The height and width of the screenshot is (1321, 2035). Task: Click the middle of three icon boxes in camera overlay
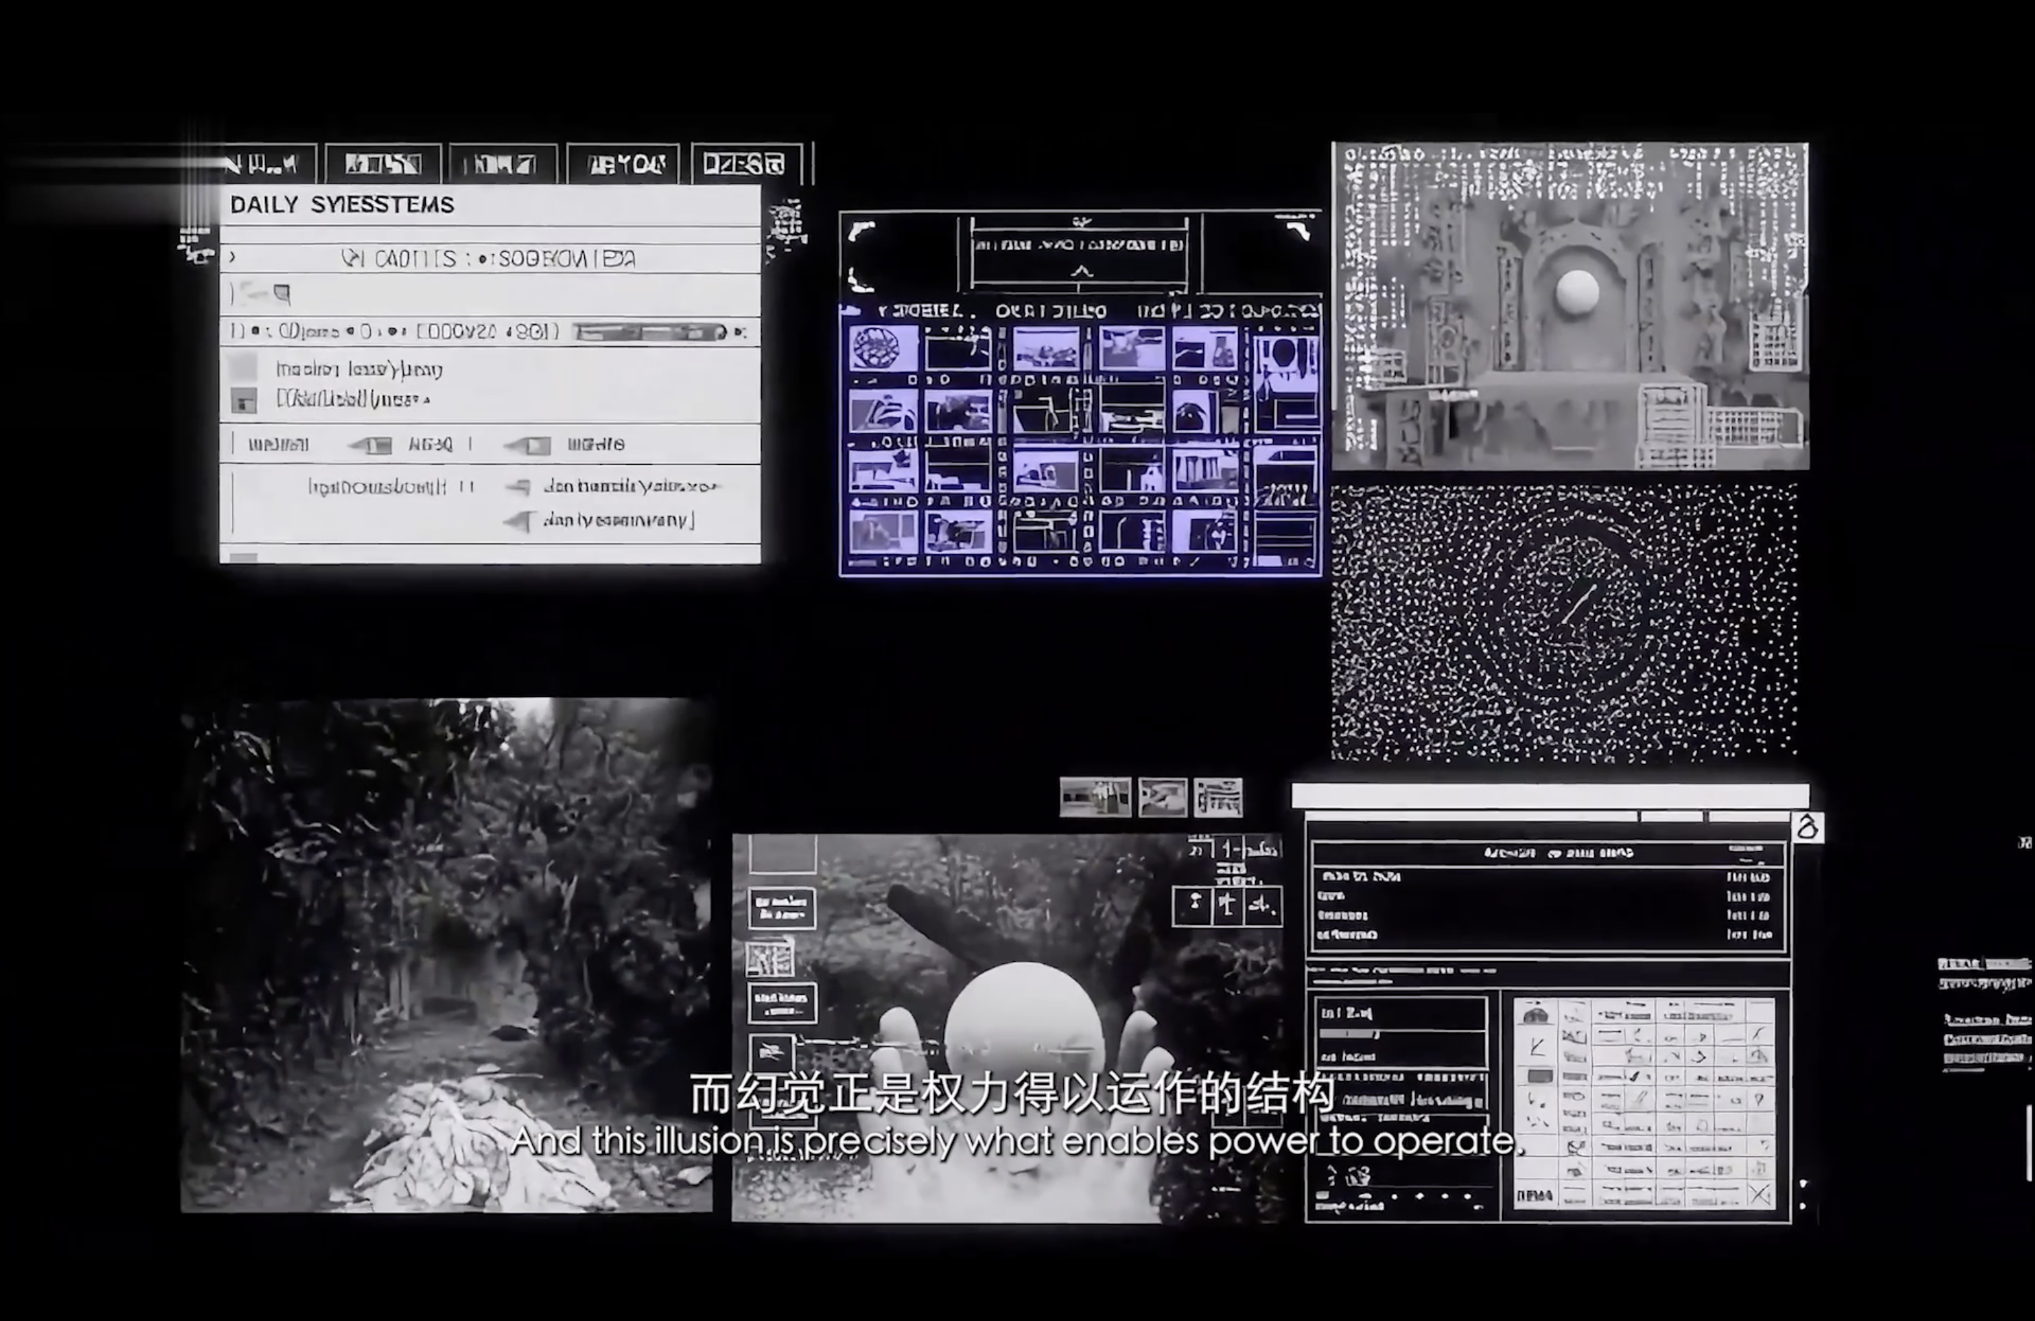1228,906
